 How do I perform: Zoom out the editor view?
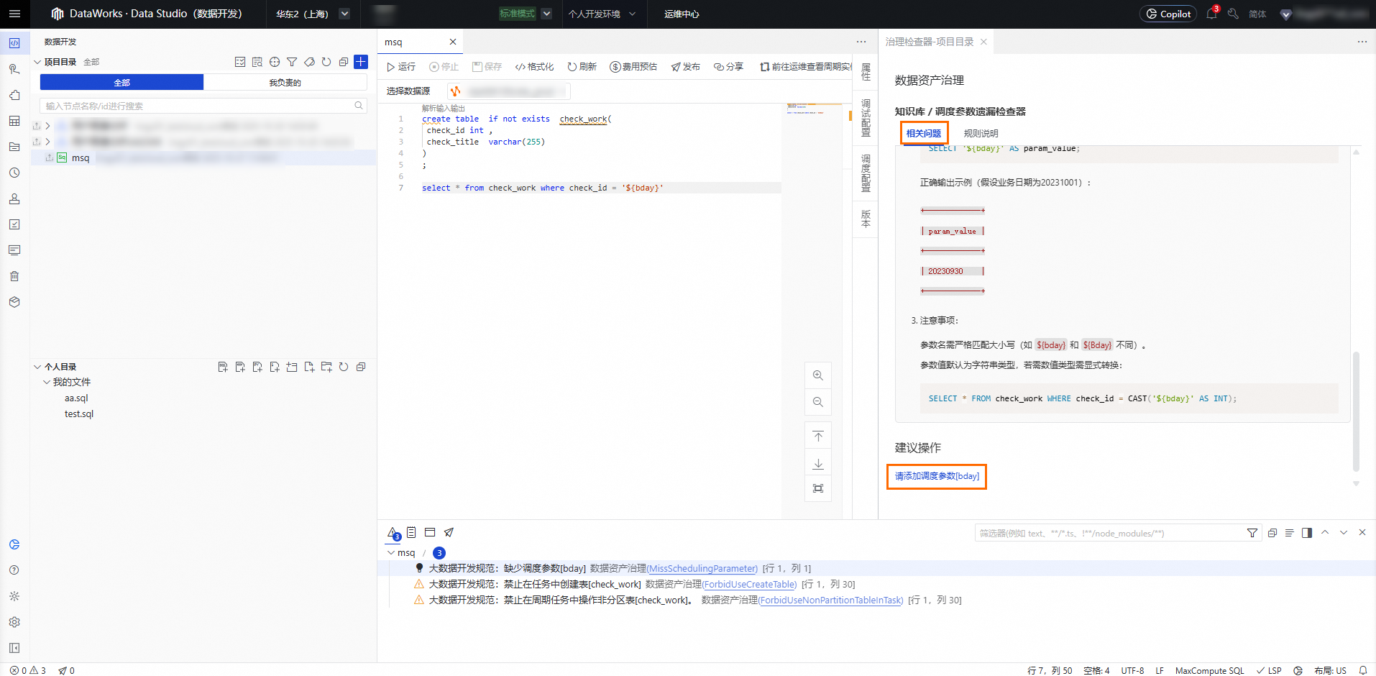tap(818, 402)
